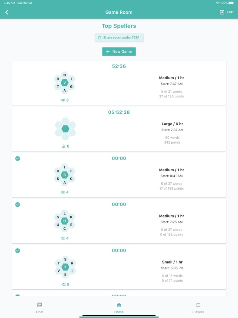This screenshot has height=318, width=238.
Task: Tap the single-person icon showing 0 players
Action: 64,146
